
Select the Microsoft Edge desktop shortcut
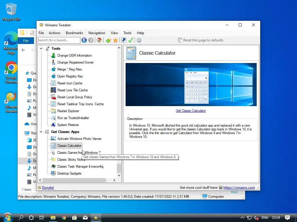(x=11, y=43)
